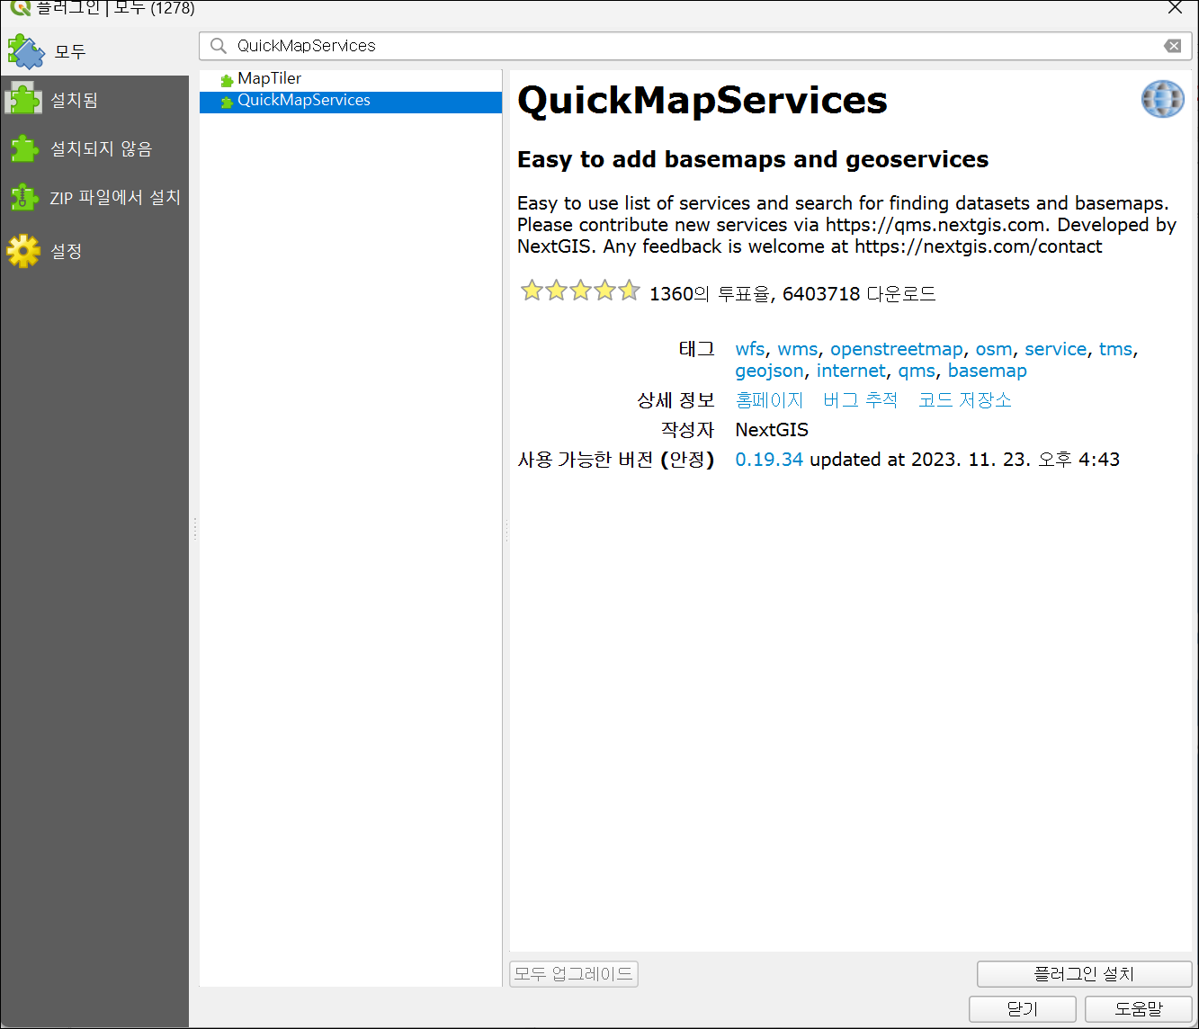The image size is (1199, 1029).
Task: Open the openstreetmap tag link
Action: click(897, 349)
